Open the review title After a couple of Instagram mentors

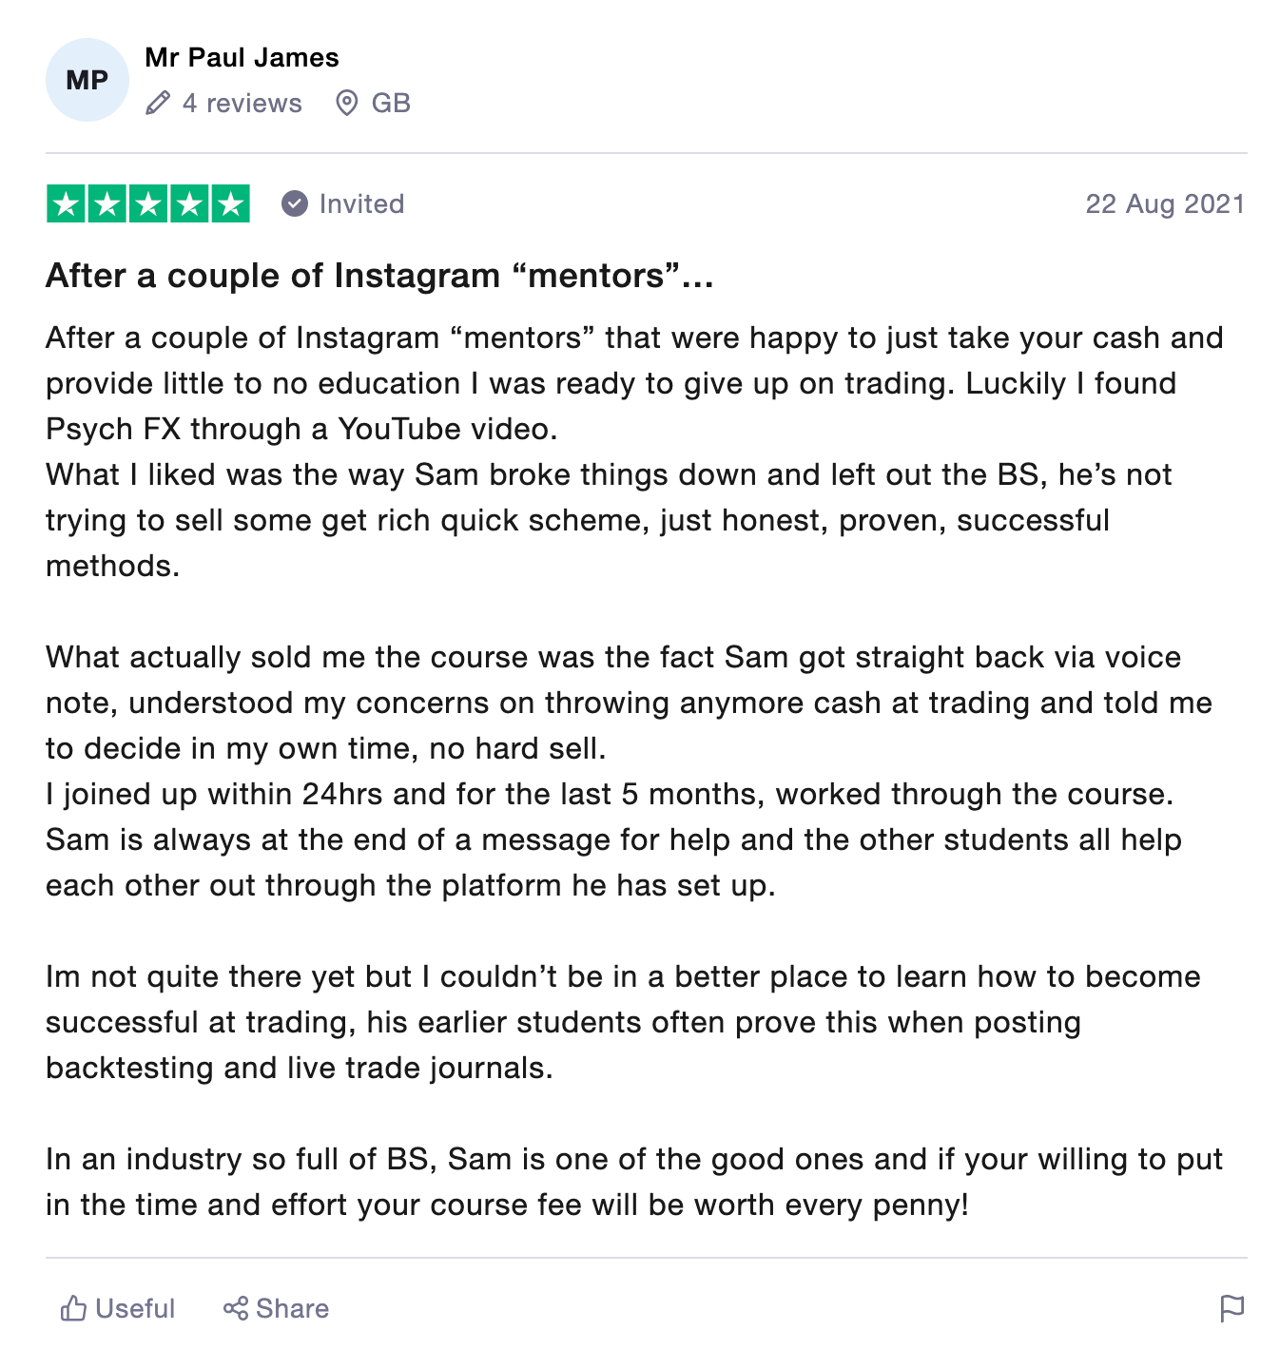coord(379,276)
